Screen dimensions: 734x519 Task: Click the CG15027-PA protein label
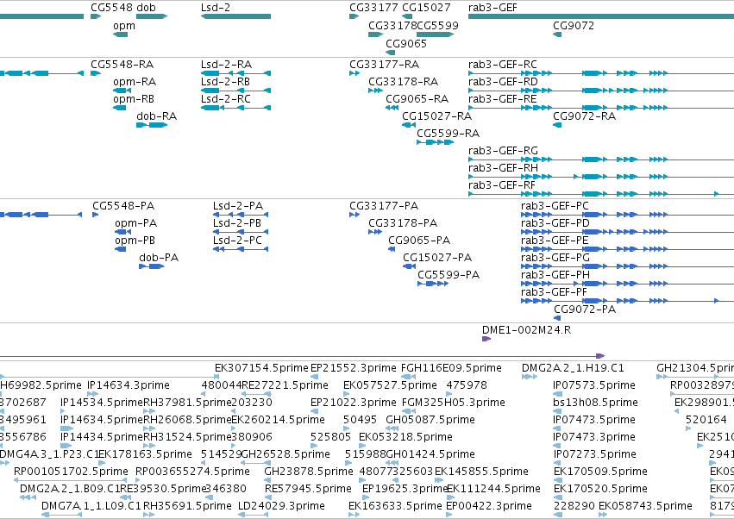pos(437,258)
